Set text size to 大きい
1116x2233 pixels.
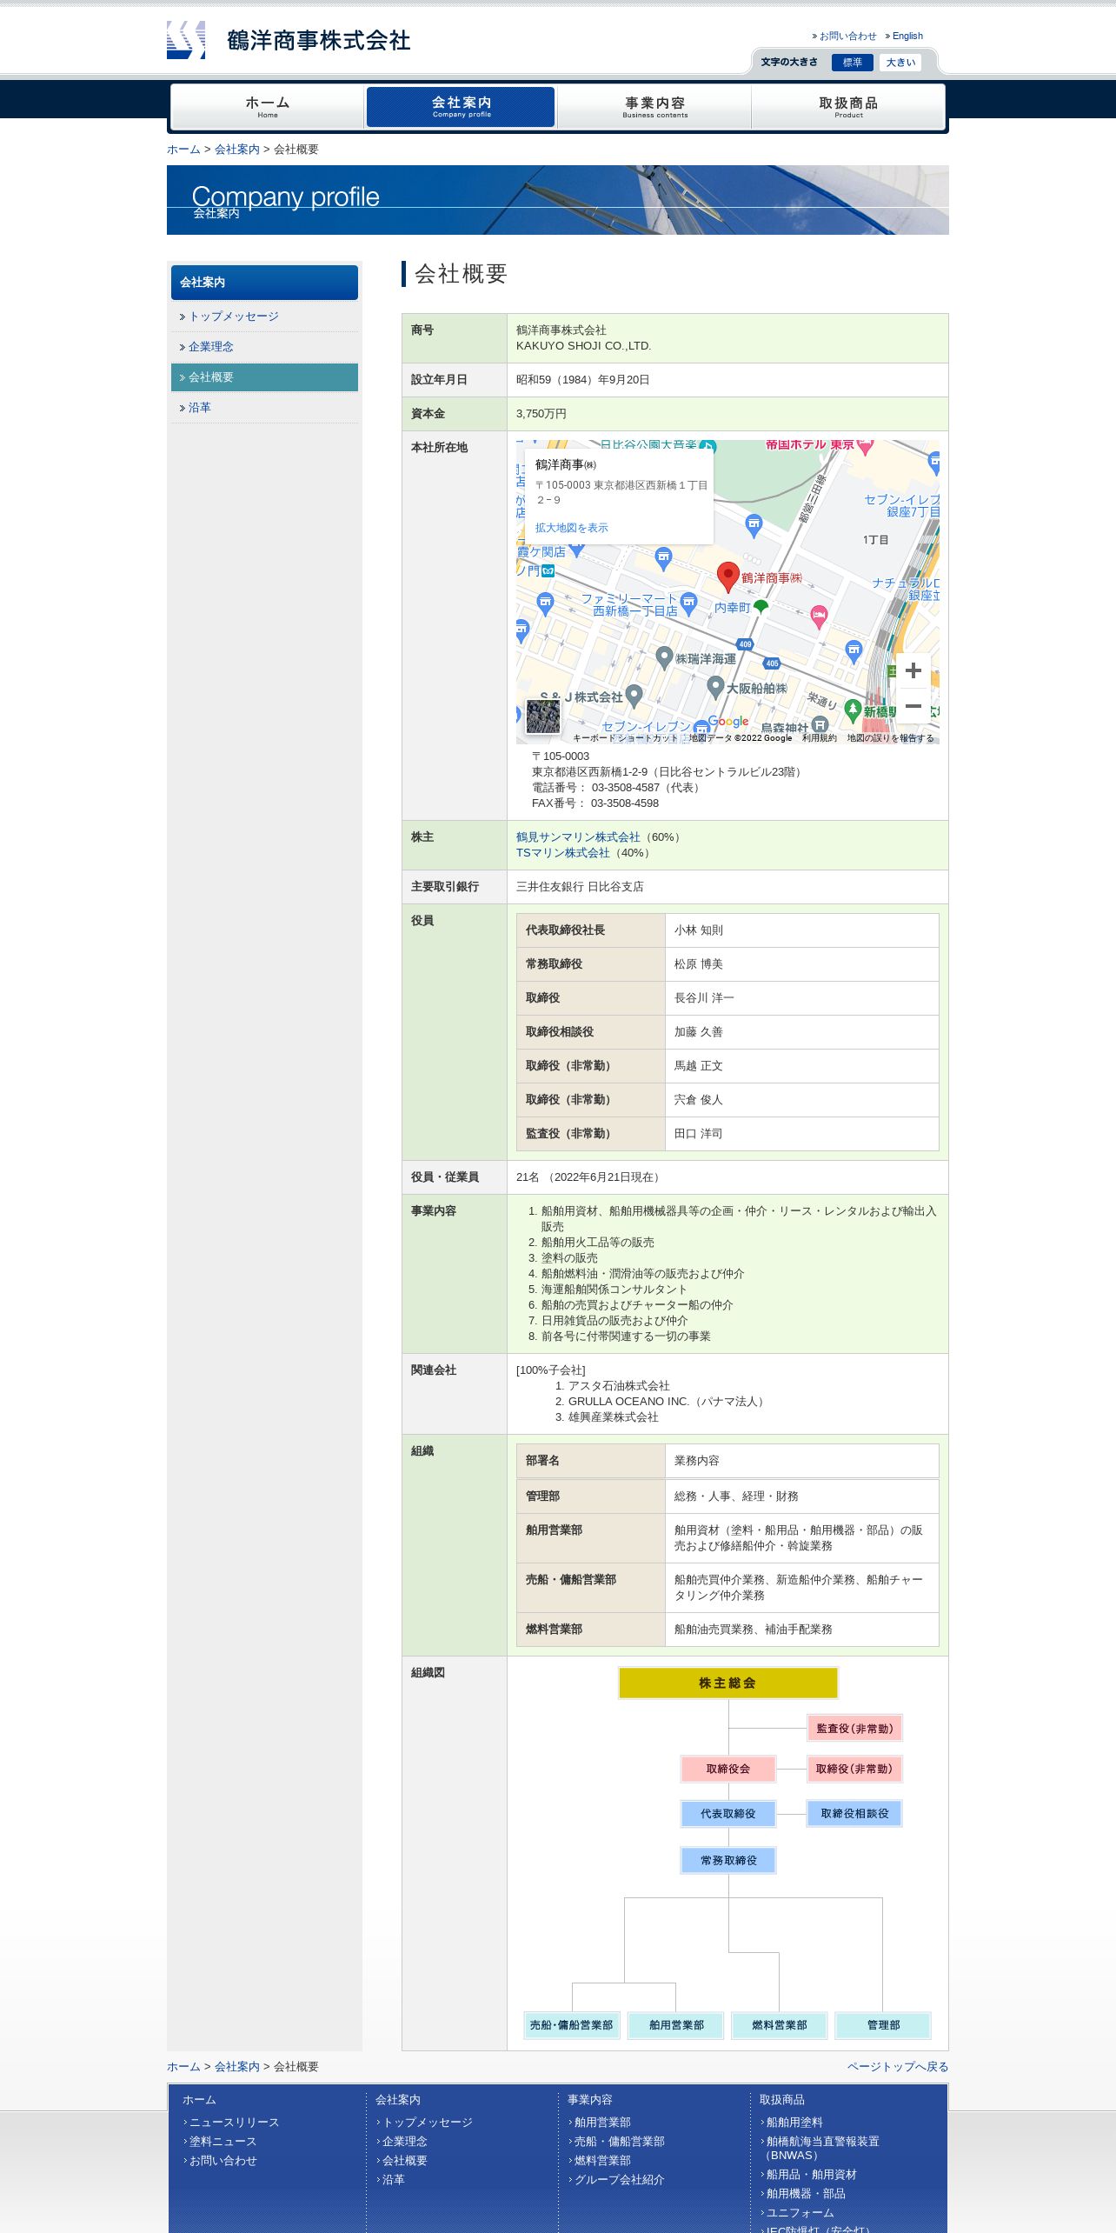900,63
